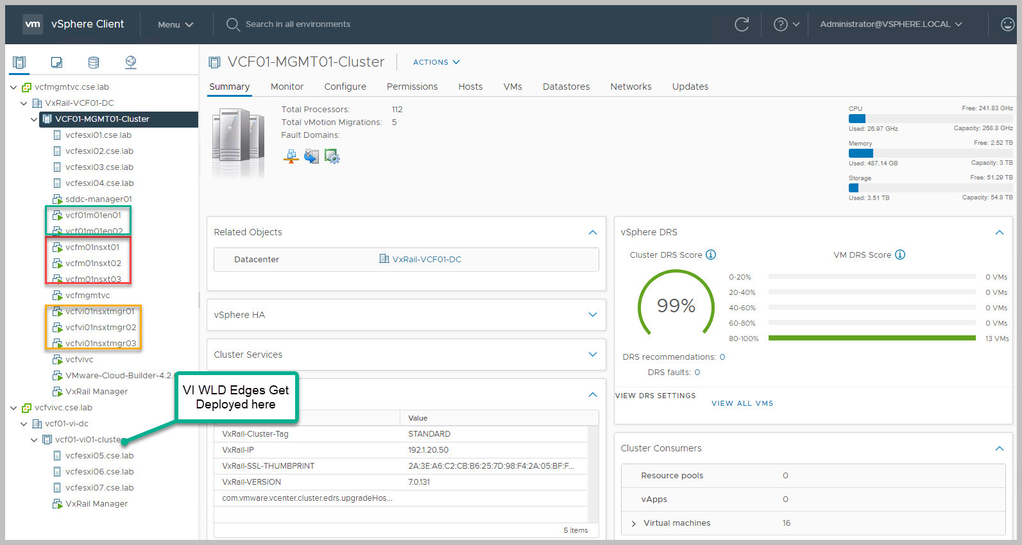Viewport: 1022px width, 545px height.
Task: Expand the vSphere HA panel
Action: coord(592,315)
